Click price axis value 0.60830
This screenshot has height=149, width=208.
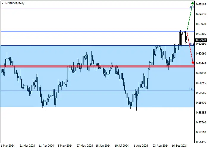coord(201,73)
